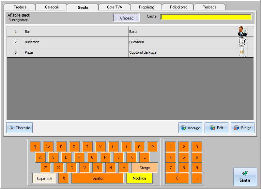Tap the Z key
261x189 pixels.
pyautogui.click(x=45, y=168)
